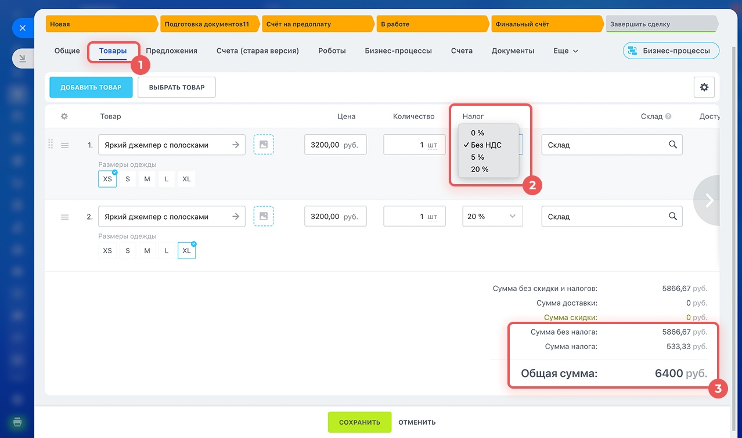Switch to the Предложения tab
742x438 pixels.
(171, 51)
